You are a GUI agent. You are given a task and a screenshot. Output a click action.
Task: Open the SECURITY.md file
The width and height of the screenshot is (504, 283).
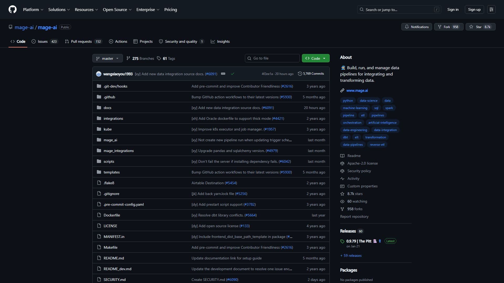114,280
